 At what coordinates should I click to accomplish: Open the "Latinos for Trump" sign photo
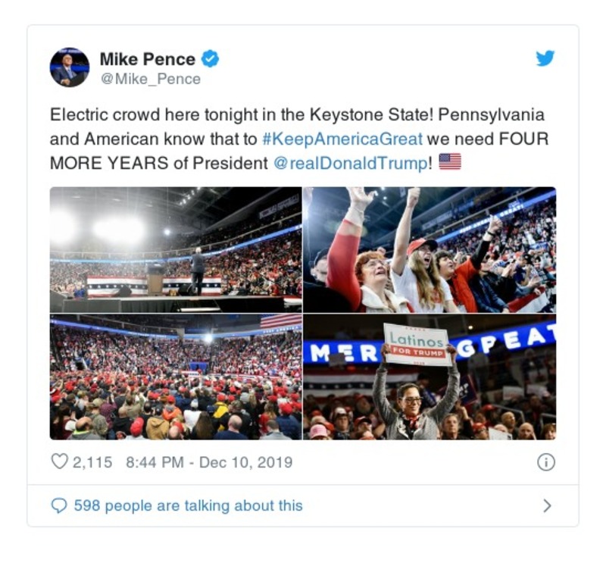[430, 377]
